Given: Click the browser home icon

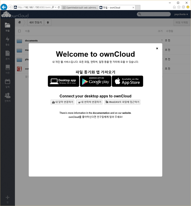Looking at the screenshot, I should click(174, 7).
